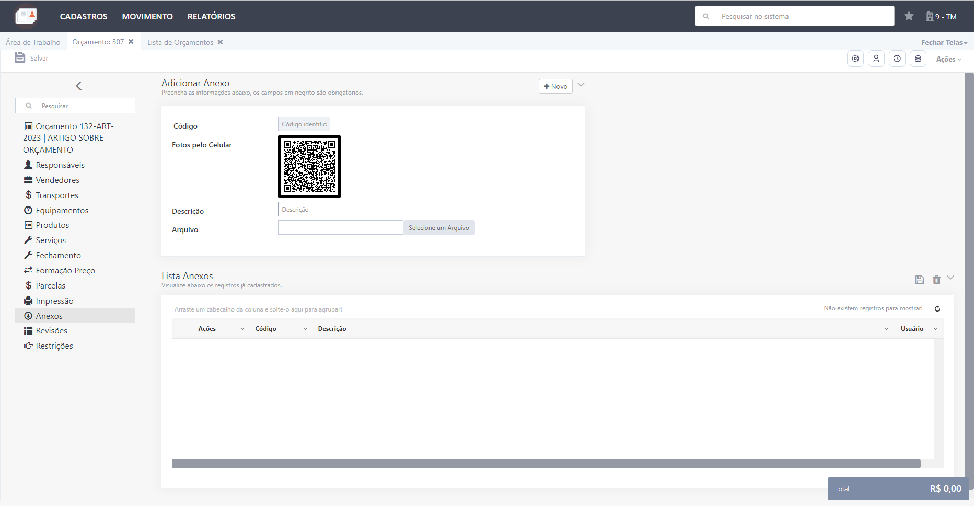Sort by the Código column header
Image resolution: width=974 pixels, height=506 pixels.
(265, 329)
